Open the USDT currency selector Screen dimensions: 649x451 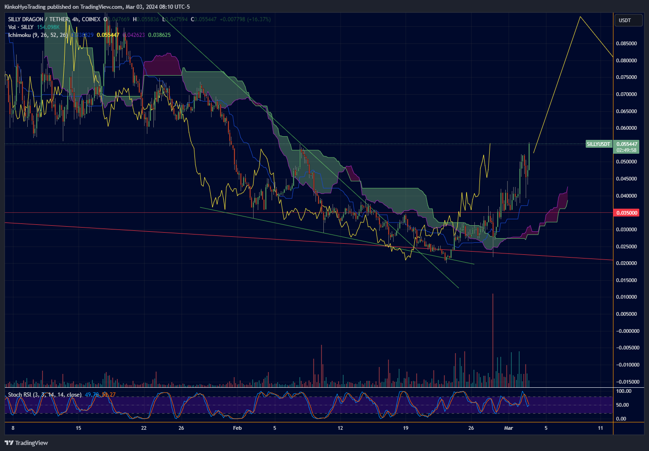click(x=629, y=20)
